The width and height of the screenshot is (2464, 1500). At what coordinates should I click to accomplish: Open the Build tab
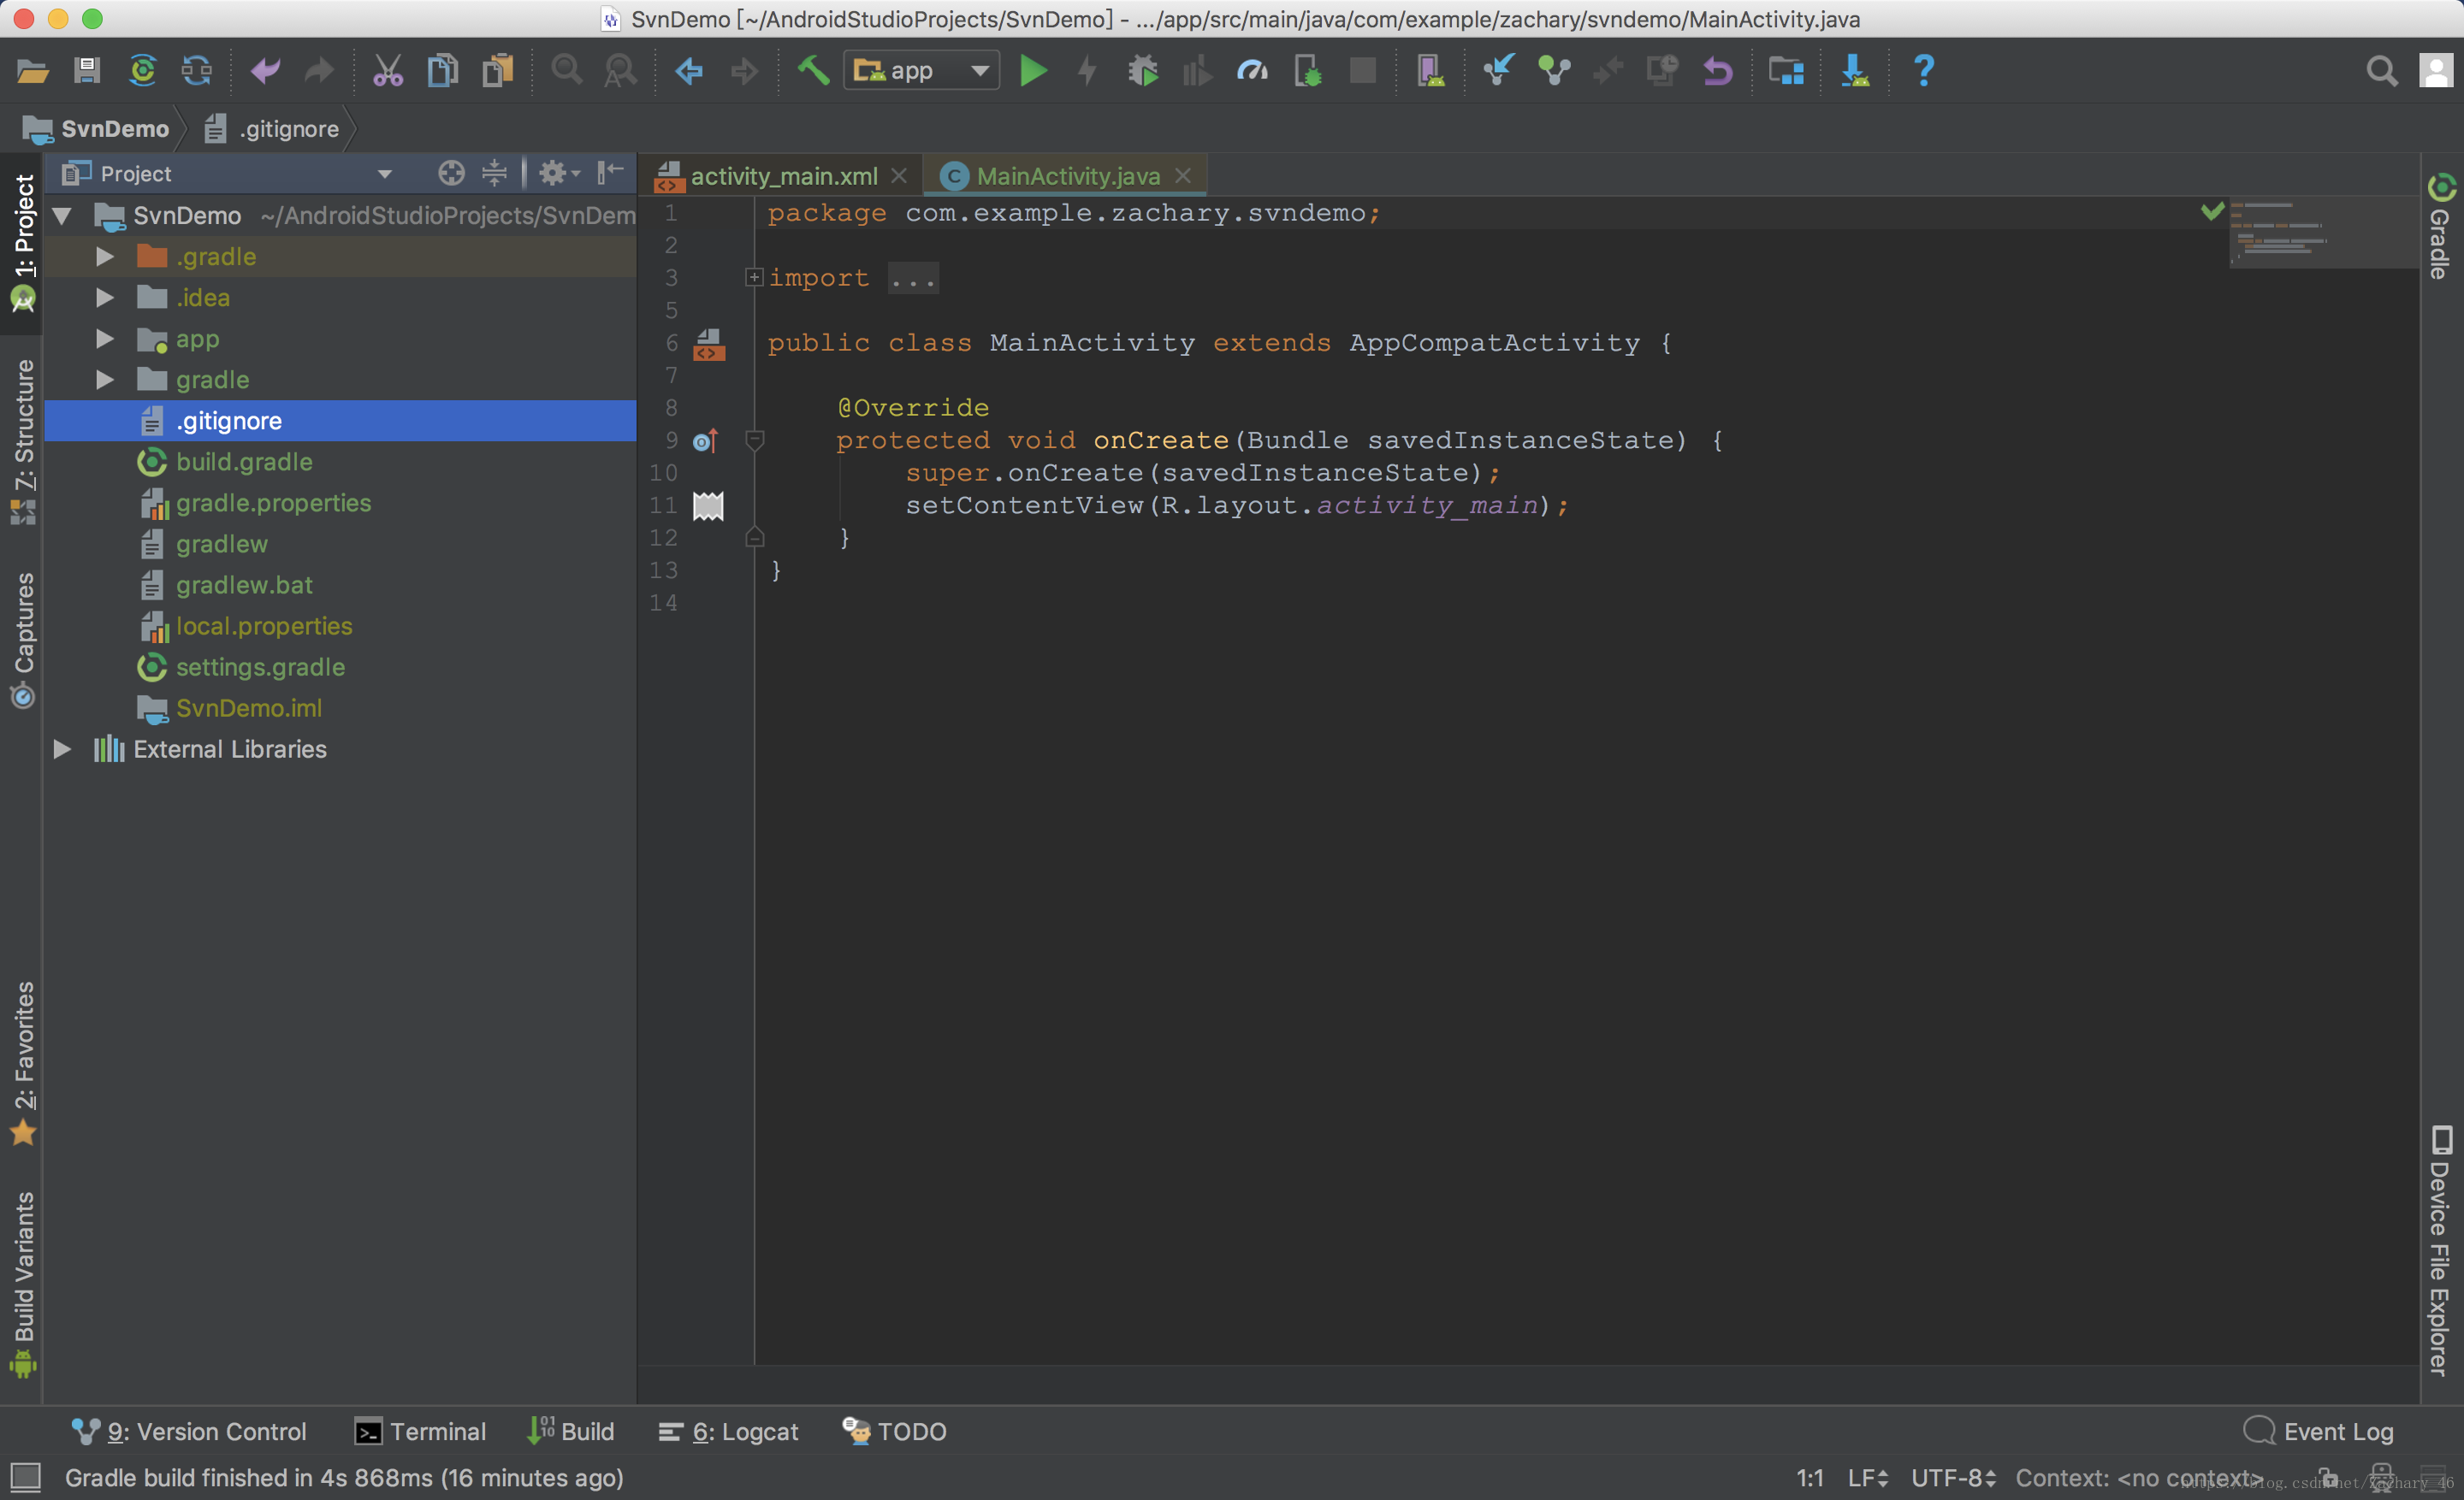click(x=571, y=1431)
